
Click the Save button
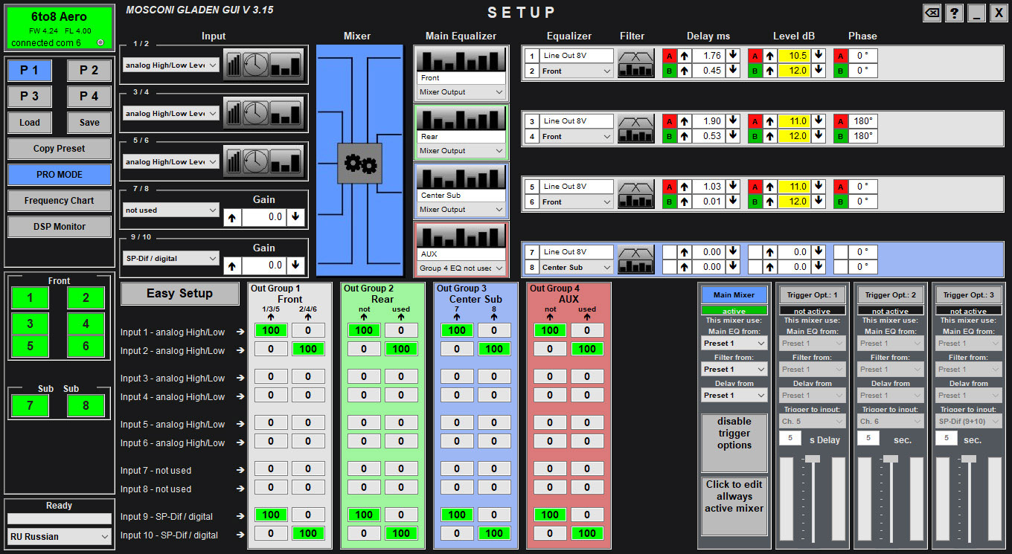(x=89, y=123)
